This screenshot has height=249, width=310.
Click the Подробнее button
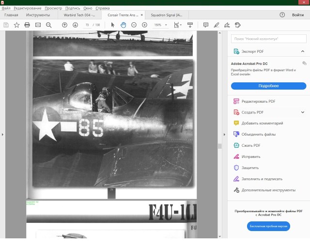(x=268, y=86)
